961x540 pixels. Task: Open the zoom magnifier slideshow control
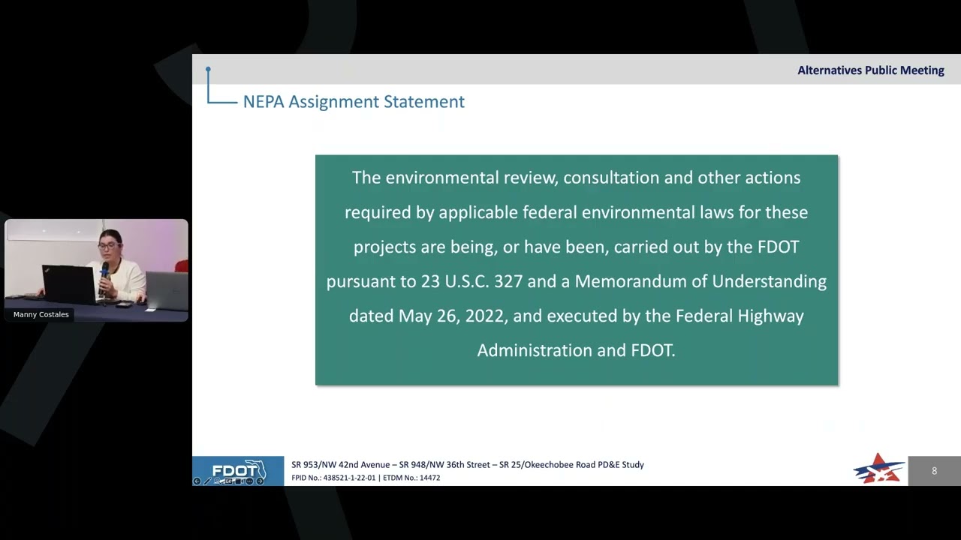(218, 481)
